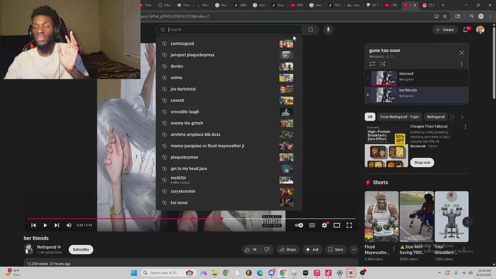Select the All filter chip
Viewport: 496px width, 279px height.
[370, 117]
